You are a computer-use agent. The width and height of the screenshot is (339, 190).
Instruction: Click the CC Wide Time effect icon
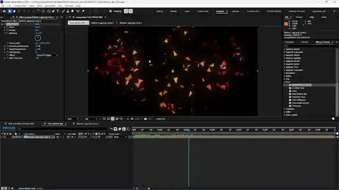click(x=290, y=88)
